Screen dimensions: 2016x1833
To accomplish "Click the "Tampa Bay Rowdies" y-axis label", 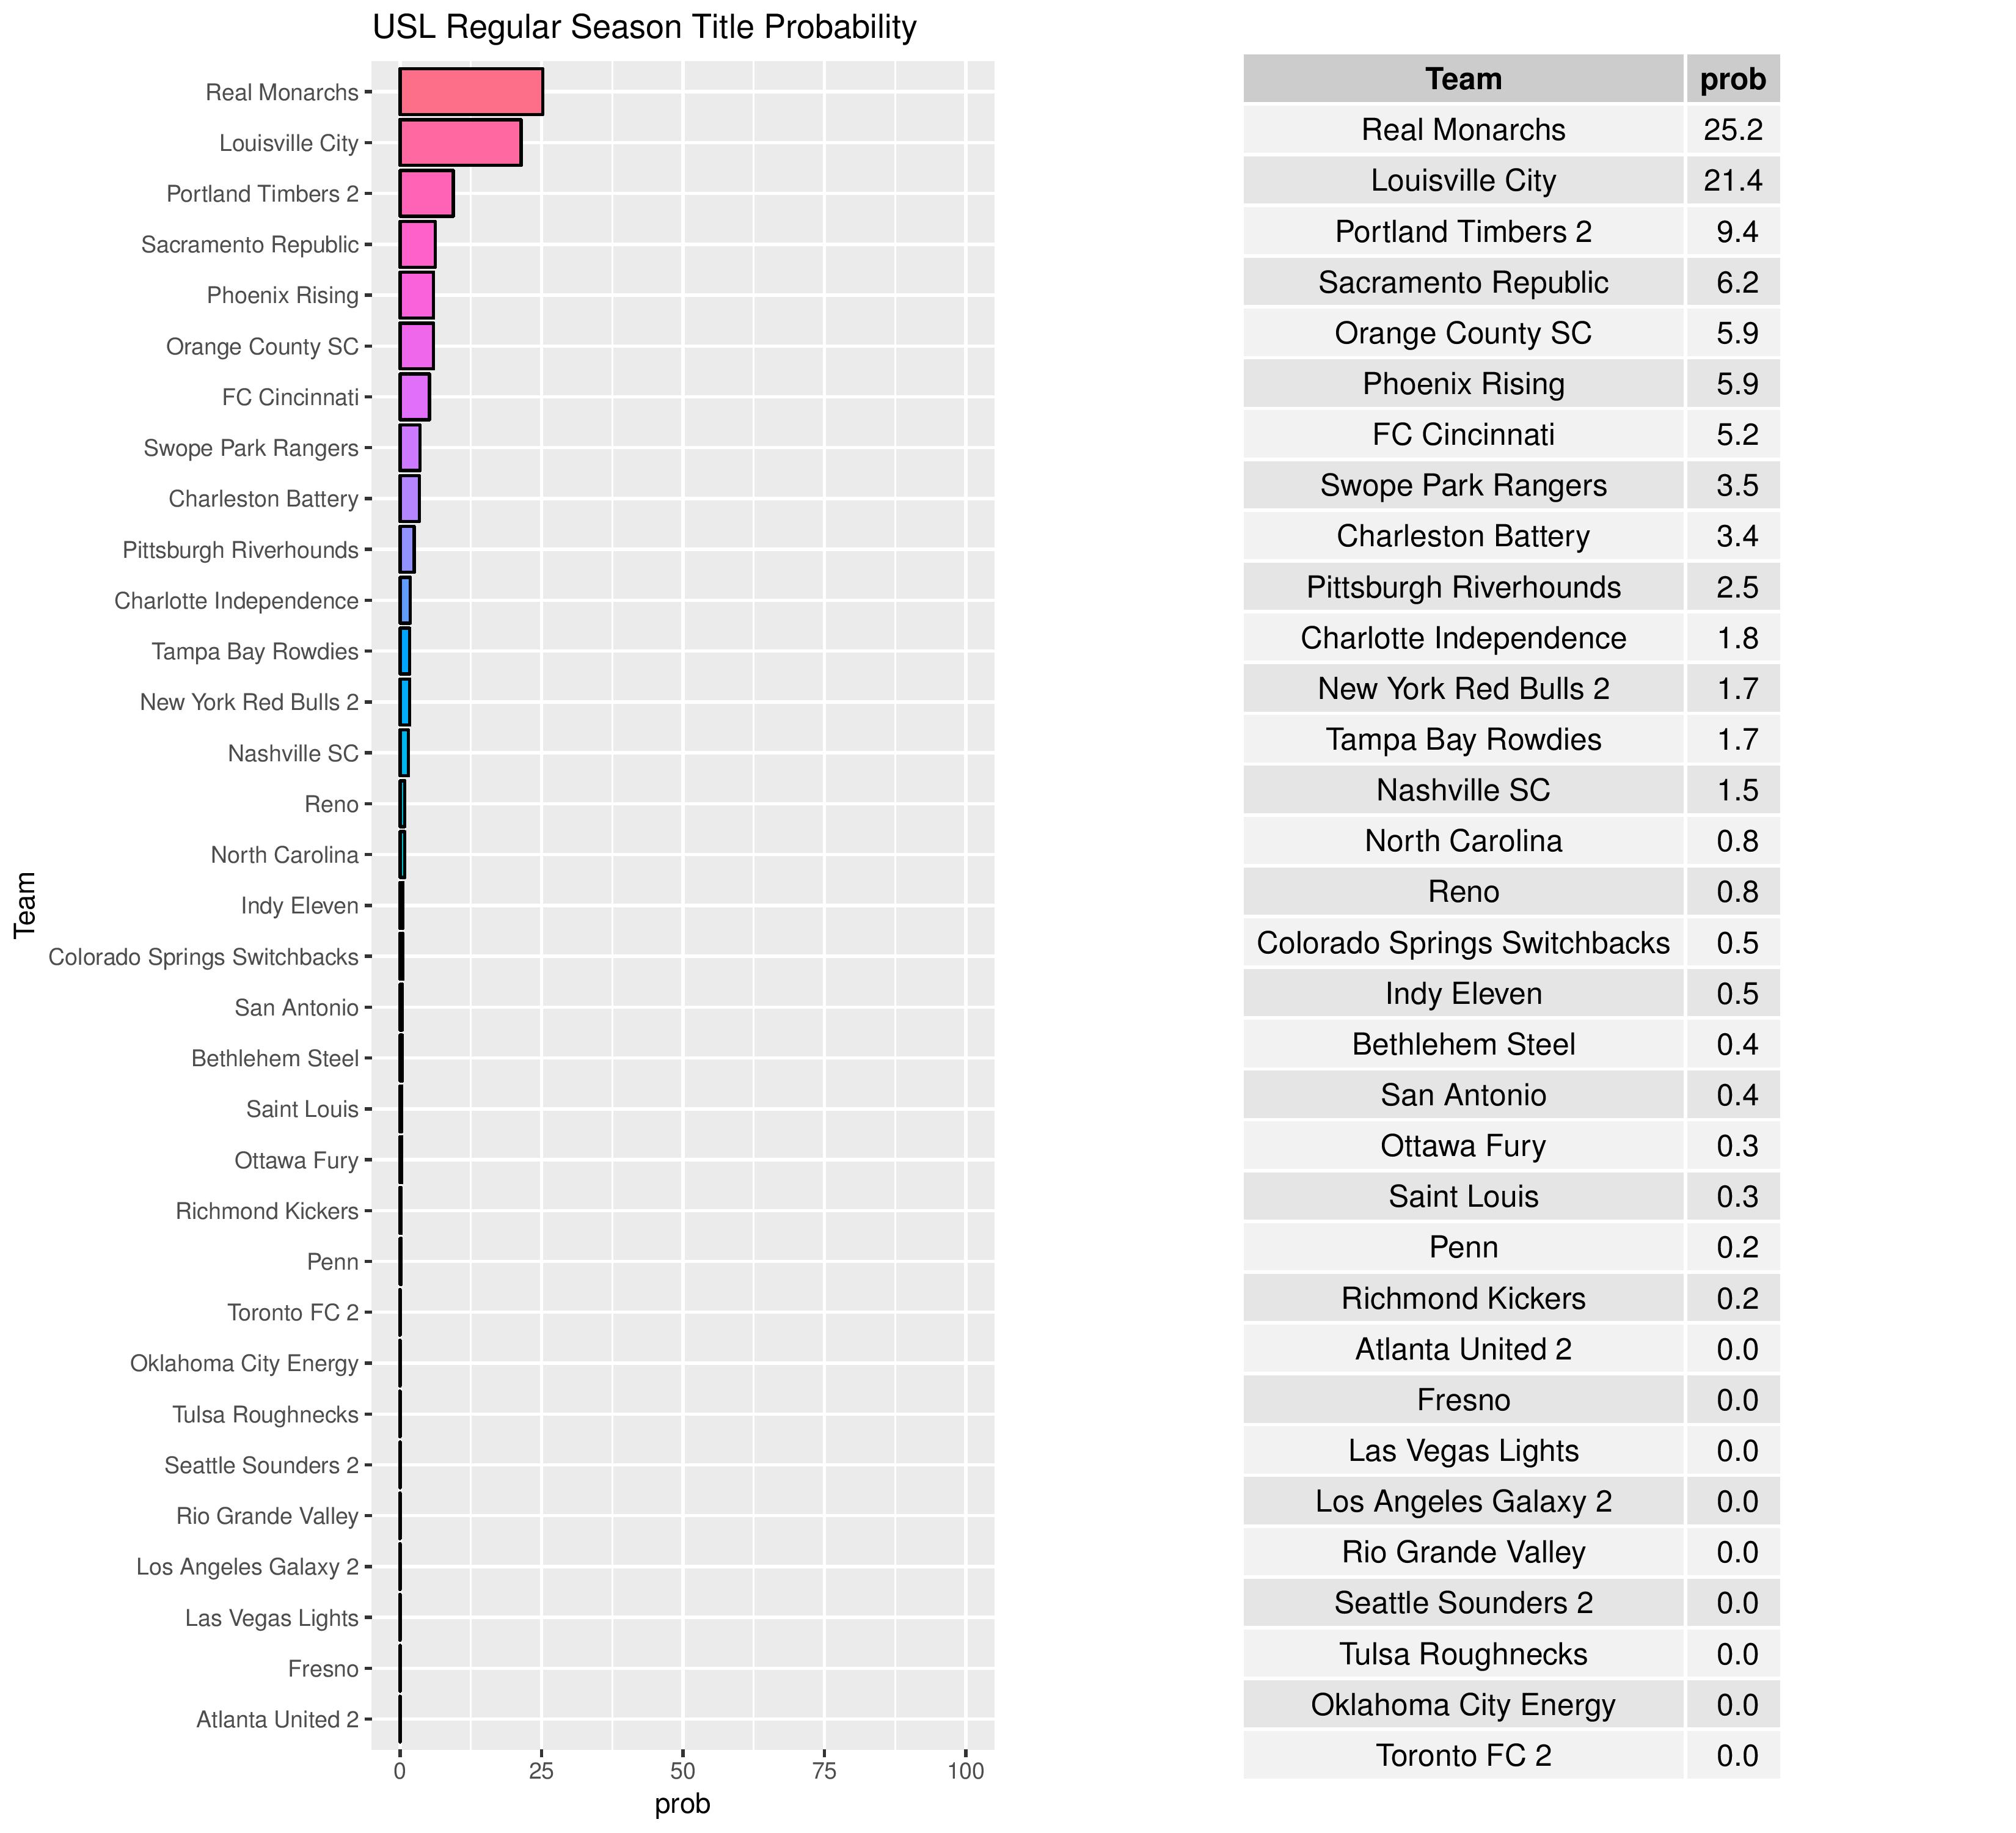I will point(255,652).
